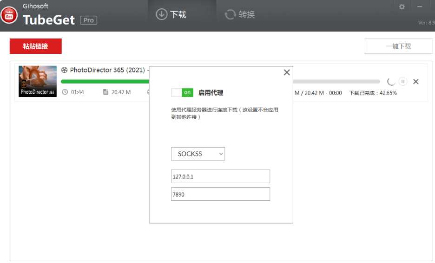Click the 一键下载 button
This screenshot has height=263, width=435.
(398, 46)
